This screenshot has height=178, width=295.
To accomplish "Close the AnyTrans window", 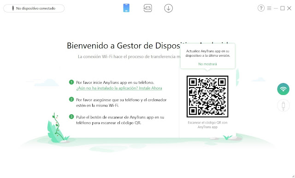I will pyautogui.click(x=289, y=8).
